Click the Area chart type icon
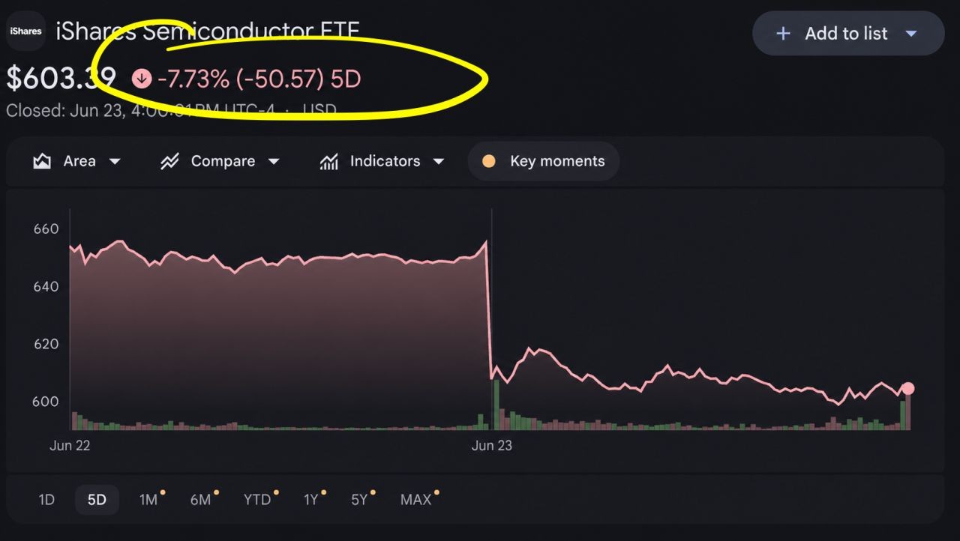960x541 pixels. click(x=42, y=161)
